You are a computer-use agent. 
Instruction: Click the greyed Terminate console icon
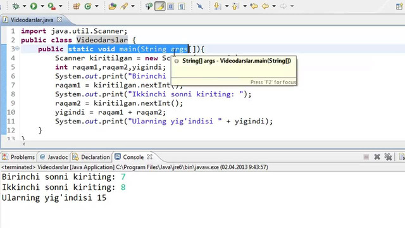point(366,156)
